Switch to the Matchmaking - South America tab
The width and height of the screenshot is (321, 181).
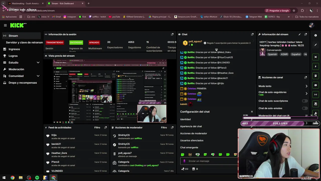click(26, 4)
